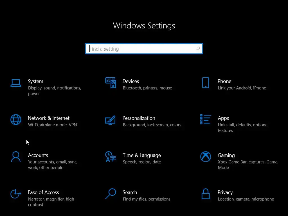Click the Ease of Access icon

click(x=16, y=194)
